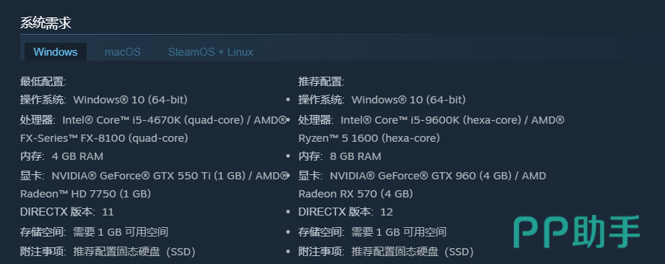This screenshot has height=264, width=665.
Task: Click the minimum 存储空间 1 GB line
Action: point(94,232)
